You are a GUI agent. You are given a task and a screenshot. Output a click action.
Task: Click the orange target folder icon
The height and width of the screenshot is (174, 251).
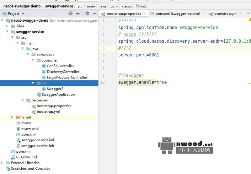click(x=18, y=117)
